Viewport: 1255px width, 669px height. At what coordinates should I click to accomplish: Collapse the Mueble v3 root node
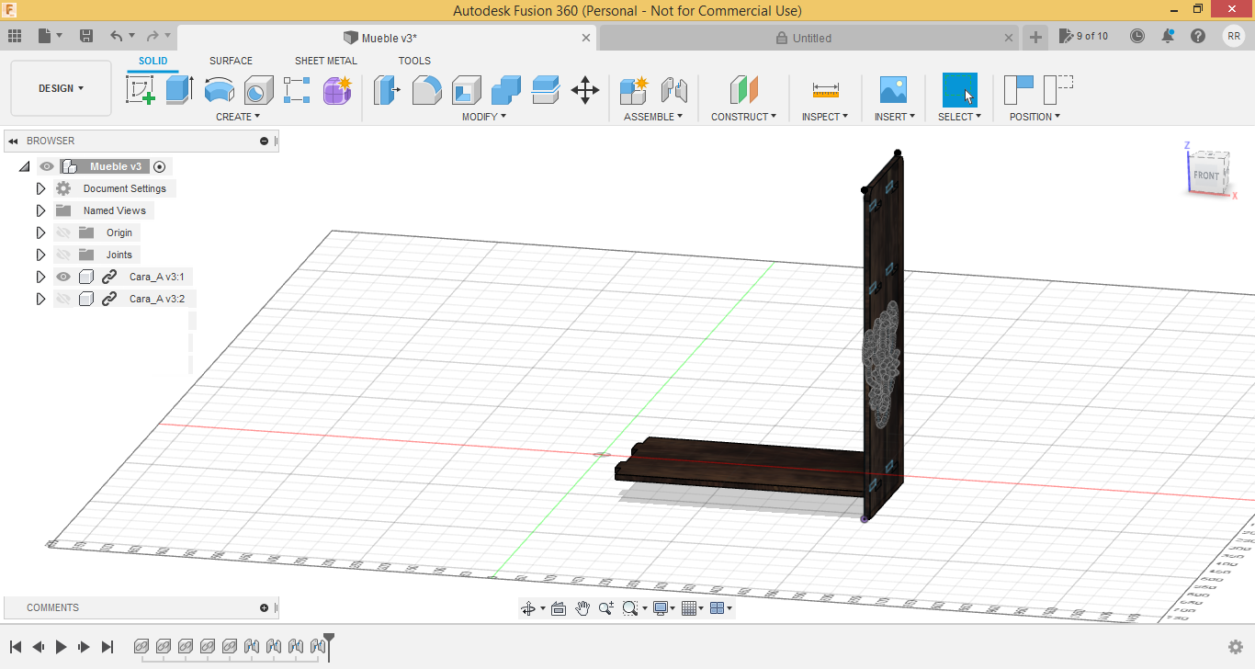pos(24,166)
